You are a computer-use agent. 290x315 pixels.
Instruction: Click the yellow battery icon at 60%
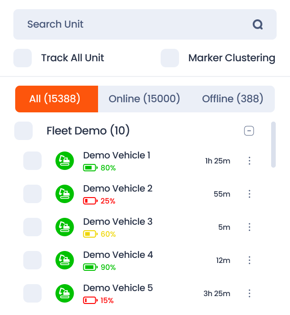tap(90, 234)
